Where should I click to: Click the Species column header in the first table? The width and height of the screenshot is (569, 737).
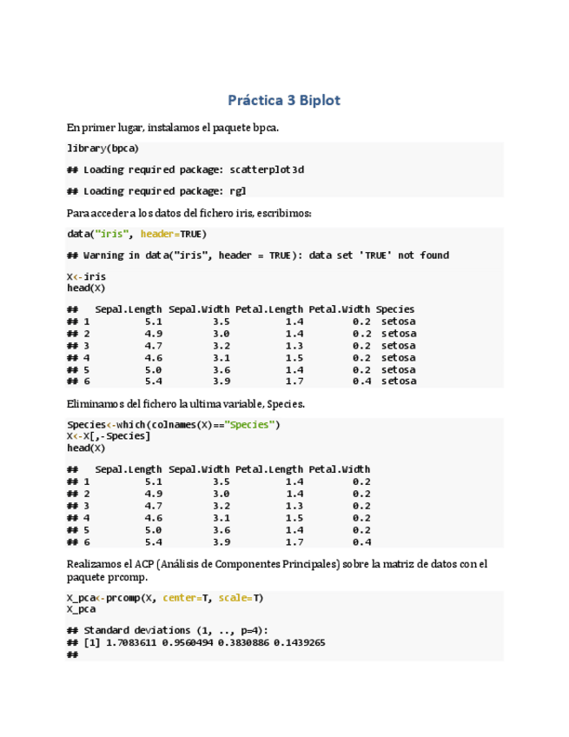coord(395,309)
